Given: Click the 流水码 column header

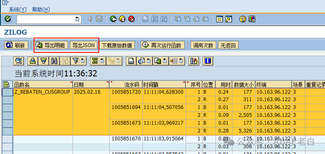Looking at the screenshot, I should (x=126, y=85).
